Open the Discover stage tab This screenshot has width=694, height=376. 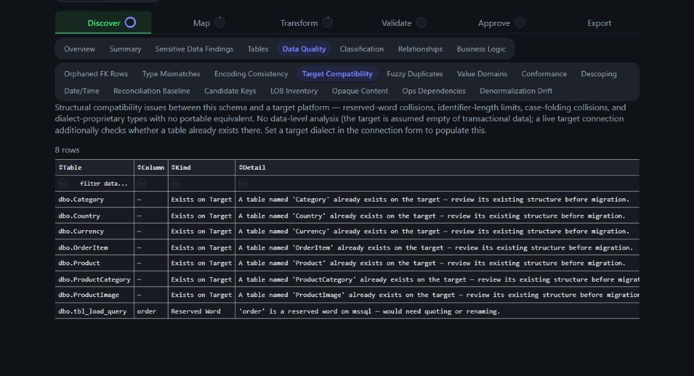pos(103,23)
